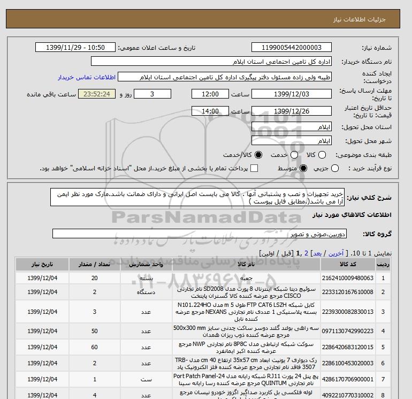The height and width of the screenshot is (399, 412).
Task: Click column header کد کالا
Action: [x=348, y=265]
